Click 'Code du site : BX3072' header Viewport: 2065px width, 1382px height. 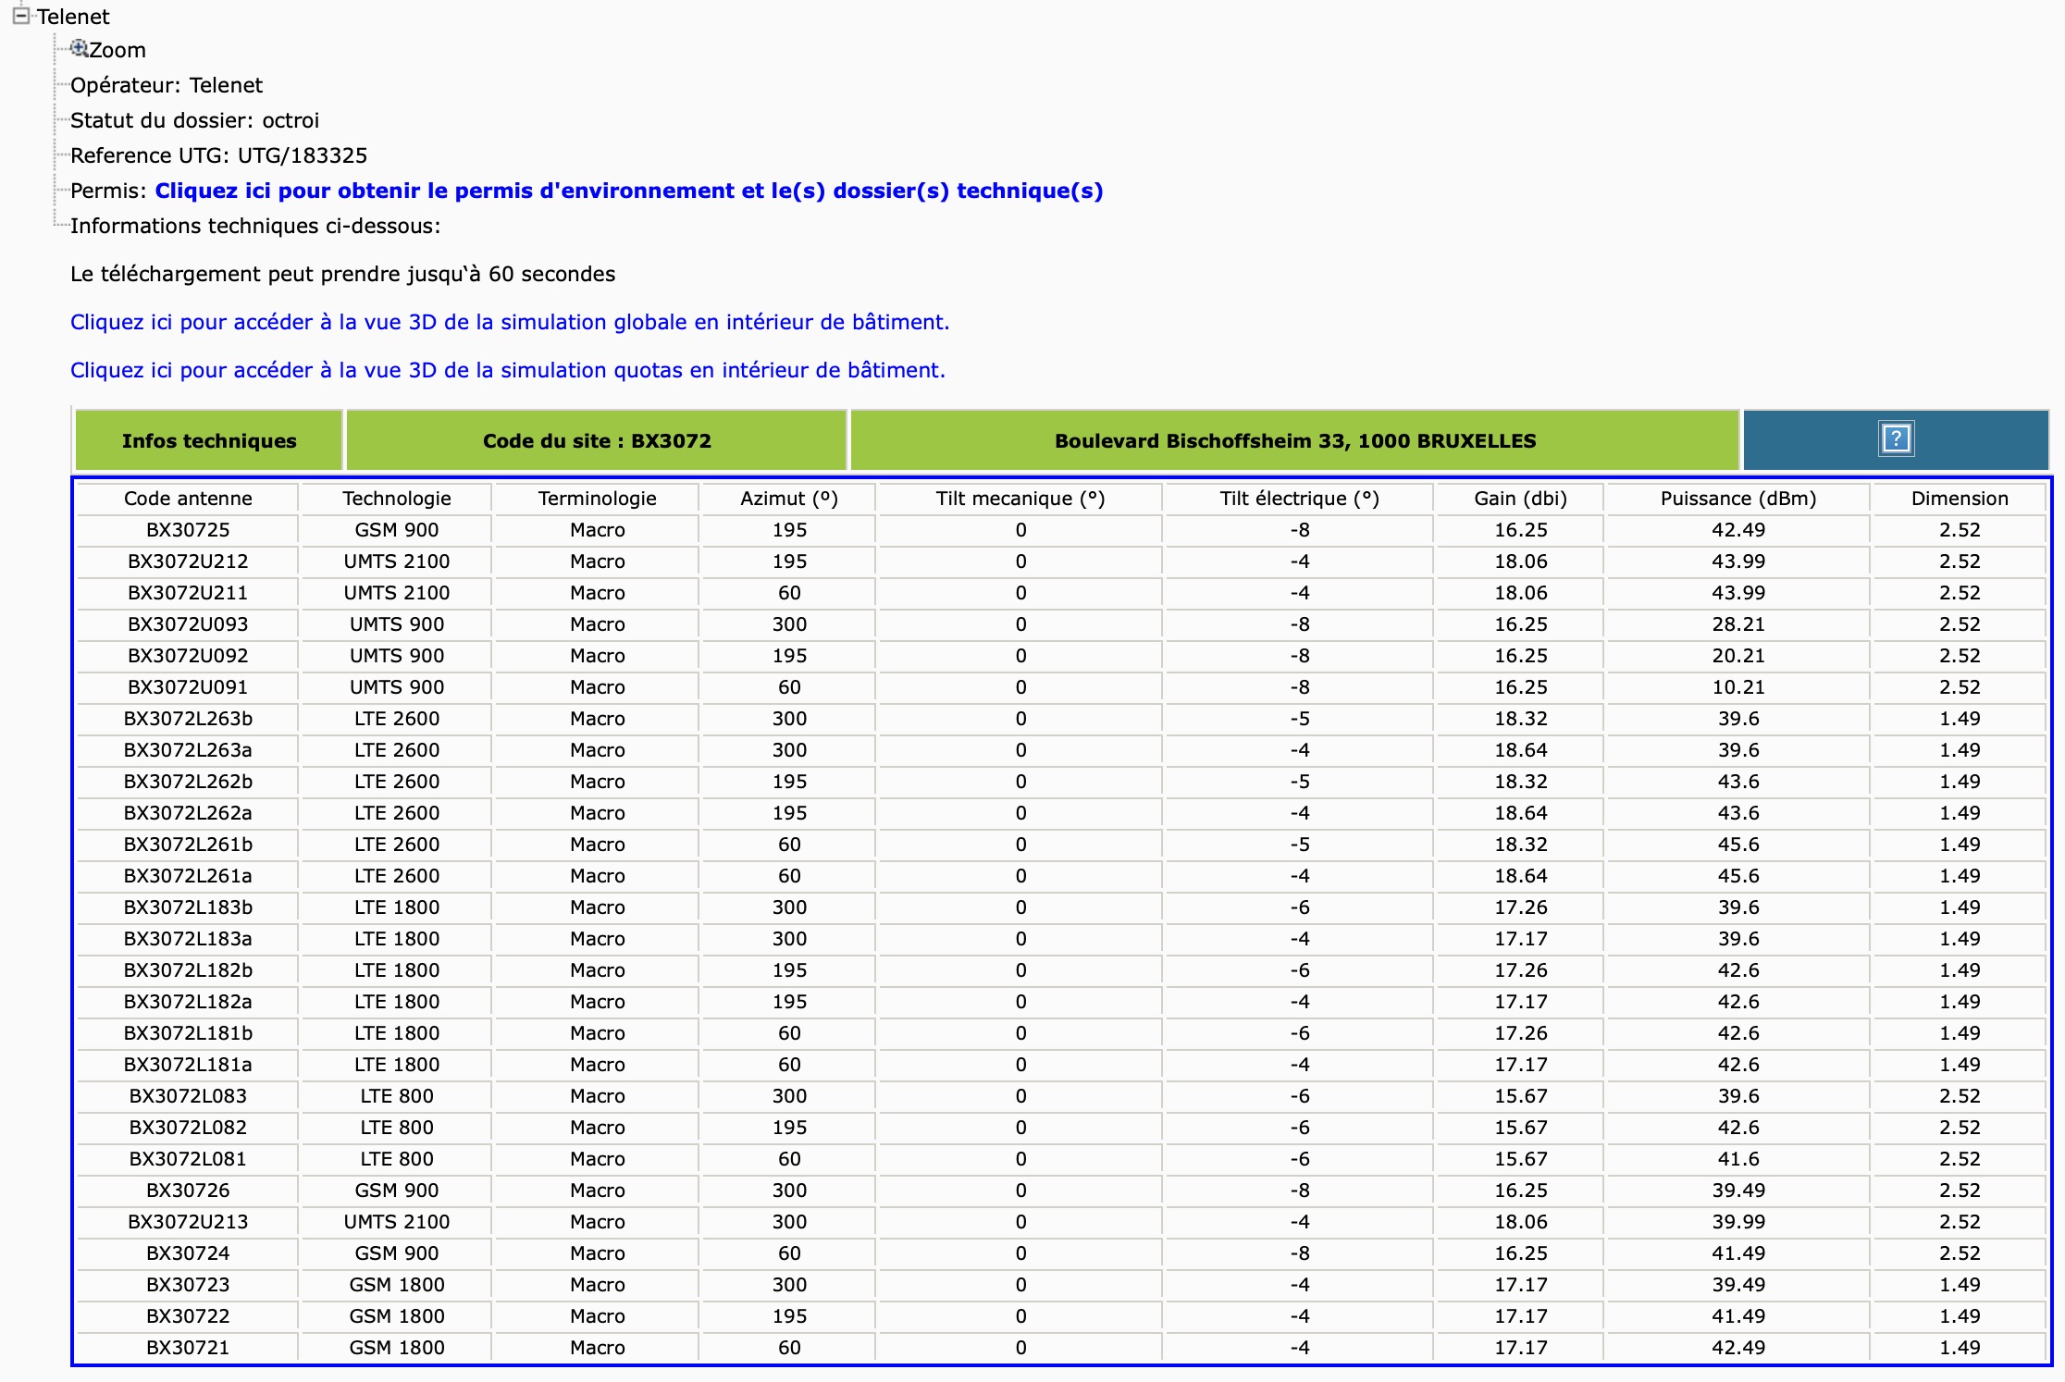coord(597,440)
